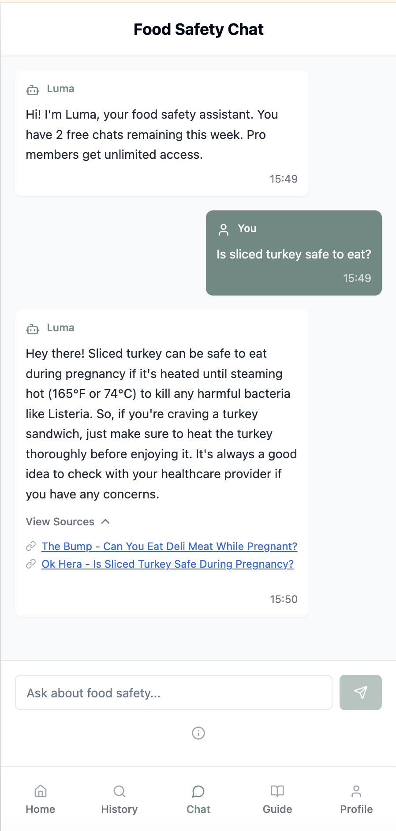Open the Guide book icon

(277, 791)
